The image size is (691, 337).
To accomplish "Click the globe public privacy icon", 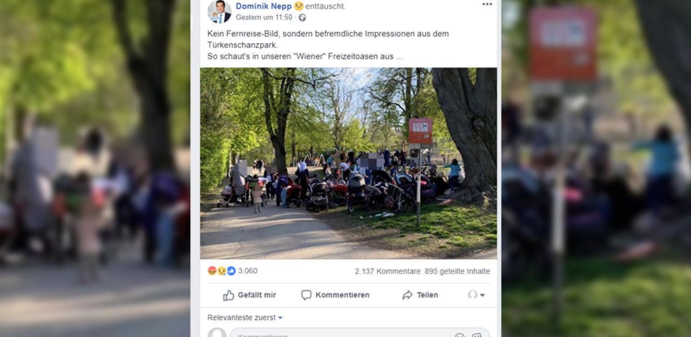I will pyautogui.click(x=302, y=17).
